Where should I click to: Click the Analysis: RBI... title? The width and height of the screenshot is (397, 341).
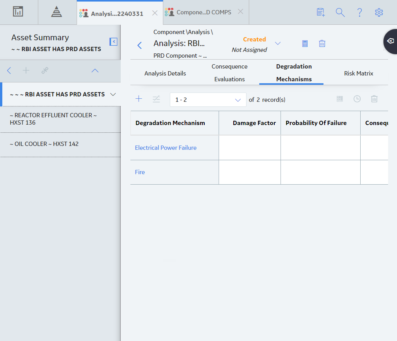[179, 43]
